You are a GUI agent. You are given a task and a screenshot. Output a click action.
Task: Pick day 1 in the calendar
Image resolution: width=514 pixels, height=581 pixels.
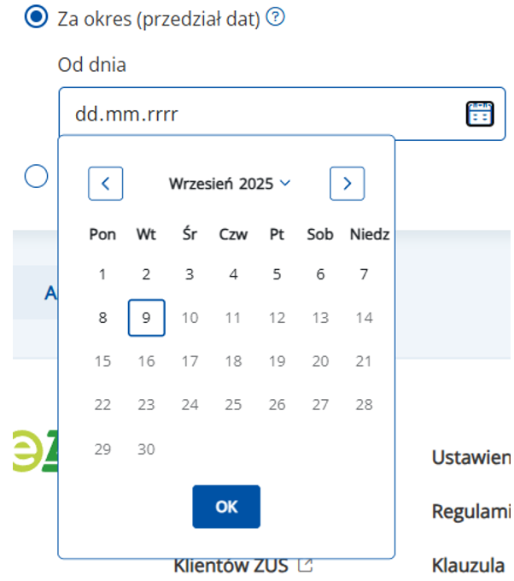pyautogui.click(x=102, y=274)
